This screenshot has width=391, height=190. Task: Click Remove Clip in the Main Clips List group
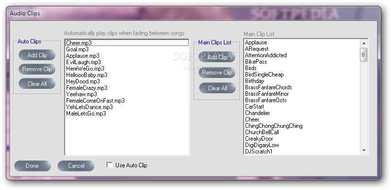(217, 73)
